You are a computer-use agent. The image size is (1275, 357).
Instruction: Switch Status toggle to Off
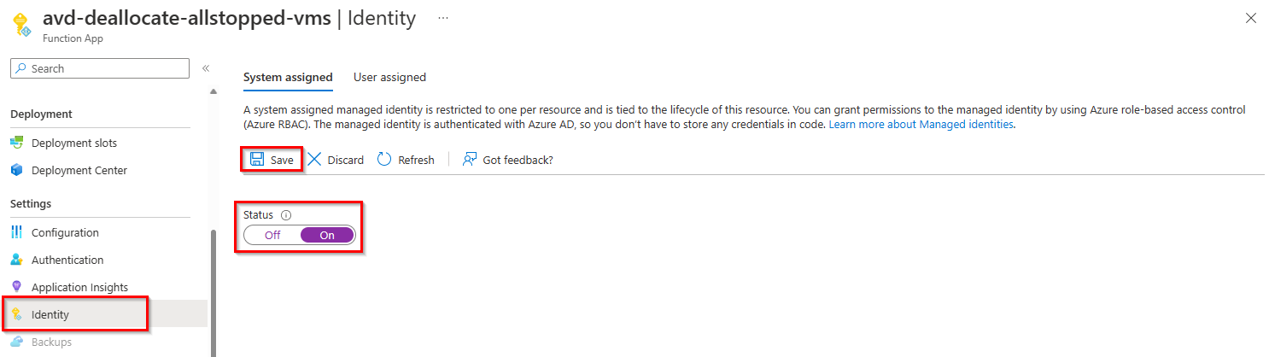[272, 235]
